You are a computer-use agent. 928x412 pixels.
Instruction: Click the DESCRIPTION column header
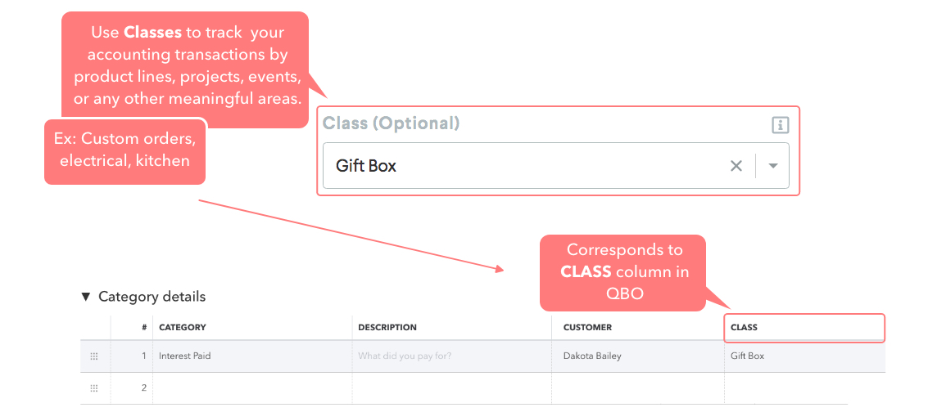[387, 328]
